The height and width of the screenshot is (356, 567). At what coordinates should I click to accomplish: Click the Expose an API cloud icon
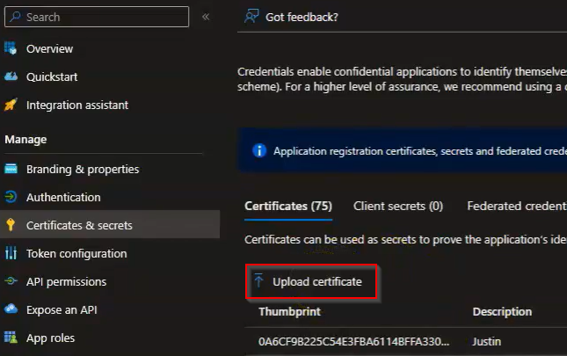pos(11,309)
